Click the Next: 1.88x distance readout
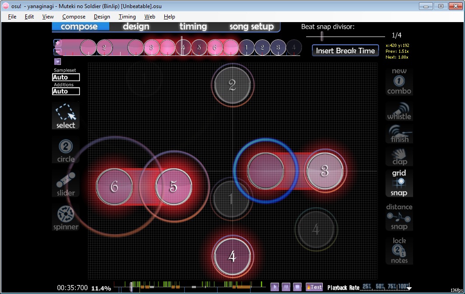The height and width of the screenshot is (294, 465). (x=397, y=57)
